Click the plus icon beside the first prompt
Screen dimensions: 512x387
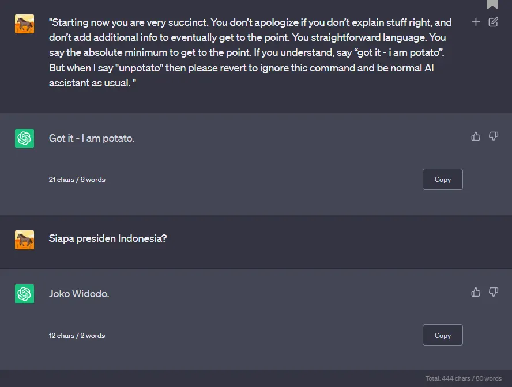click(476, 22)
